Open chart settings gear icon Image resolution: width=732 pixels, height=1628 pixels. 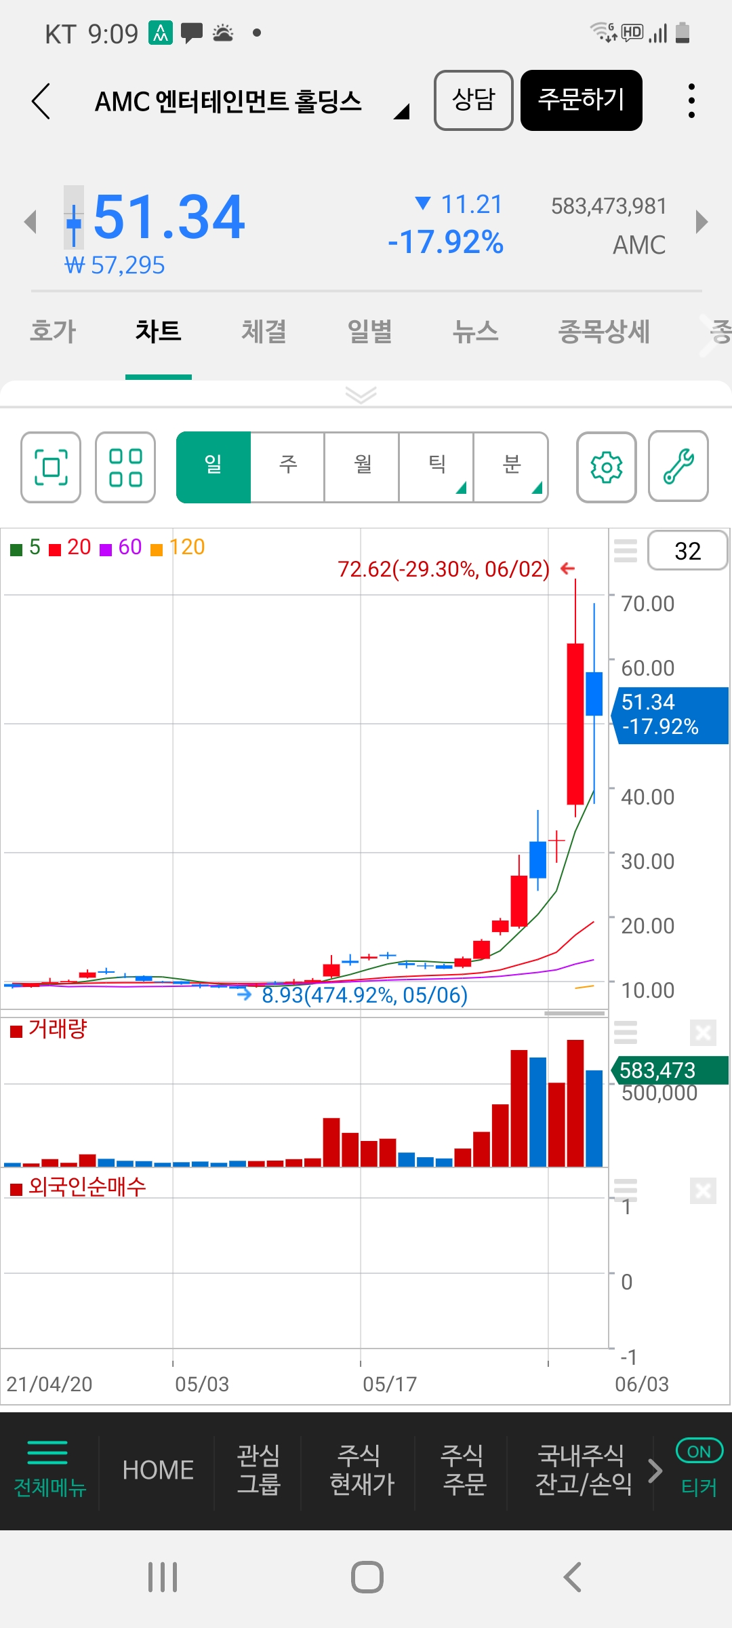pos(607,467)
